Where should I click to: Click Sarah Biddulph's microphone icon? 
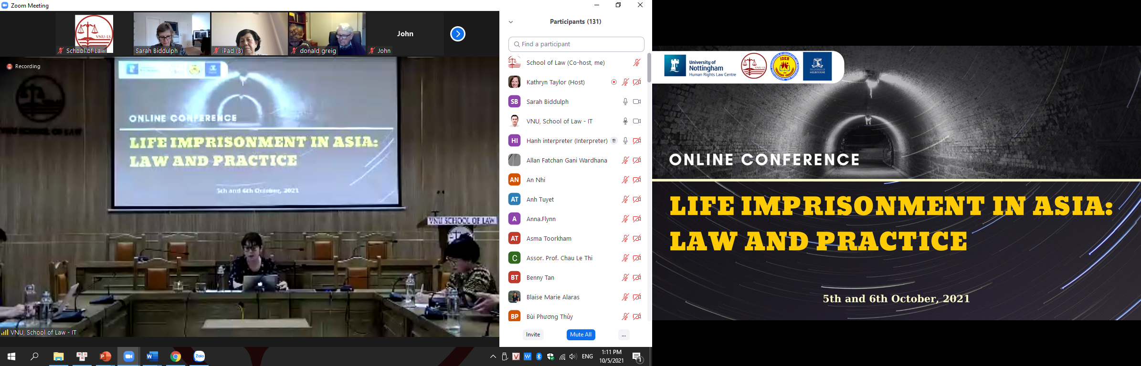625,102
